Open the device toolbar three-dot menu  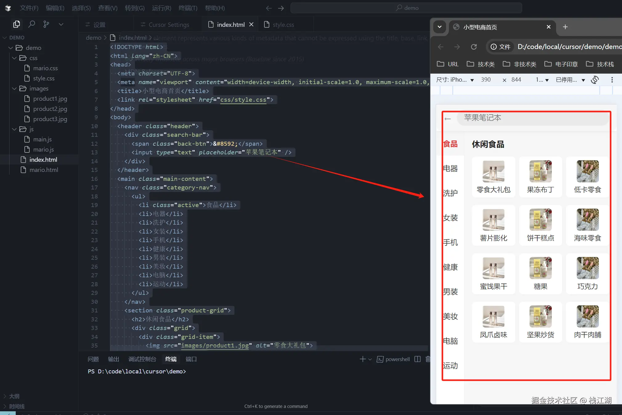[612, 80]
